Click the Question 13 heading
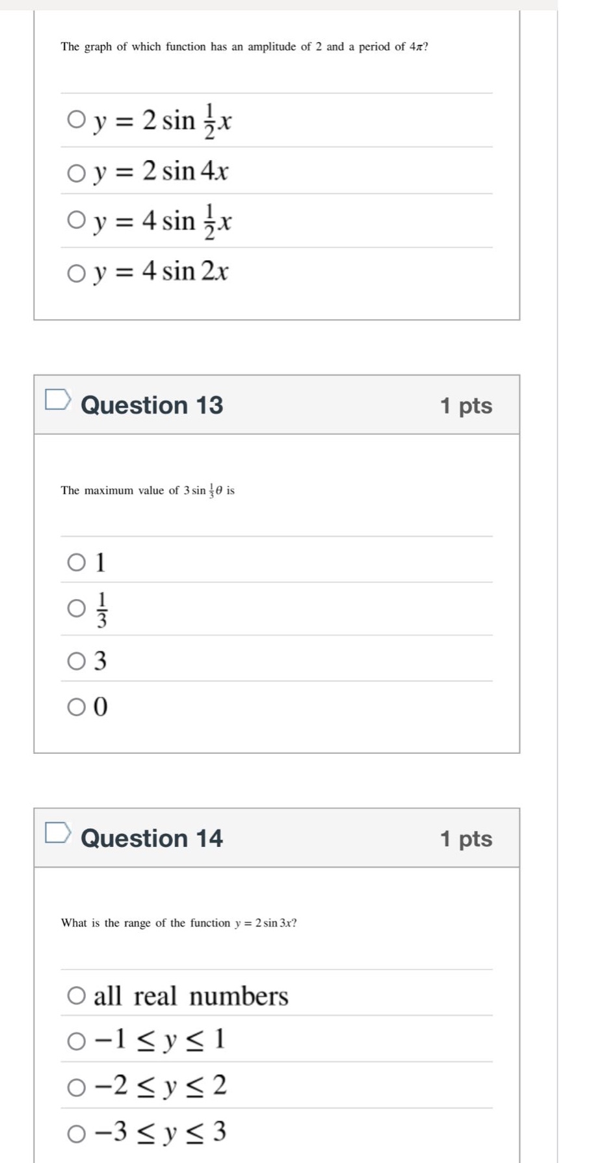Viewport: 604px width, 1163px height. (x=151, y=405)
